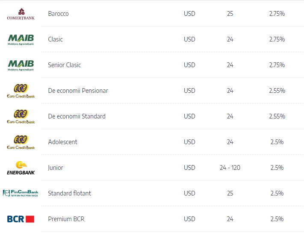Click the MAIB logo beside Clasic
The height and width of the screenshot is (234, 304).
(21, 40)
